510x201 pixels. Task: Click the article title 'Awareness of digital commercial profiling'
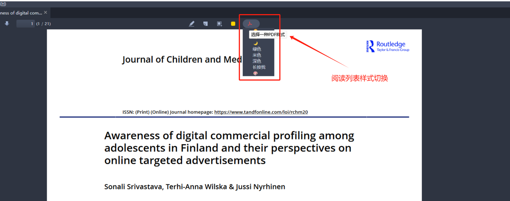point(229,148)
